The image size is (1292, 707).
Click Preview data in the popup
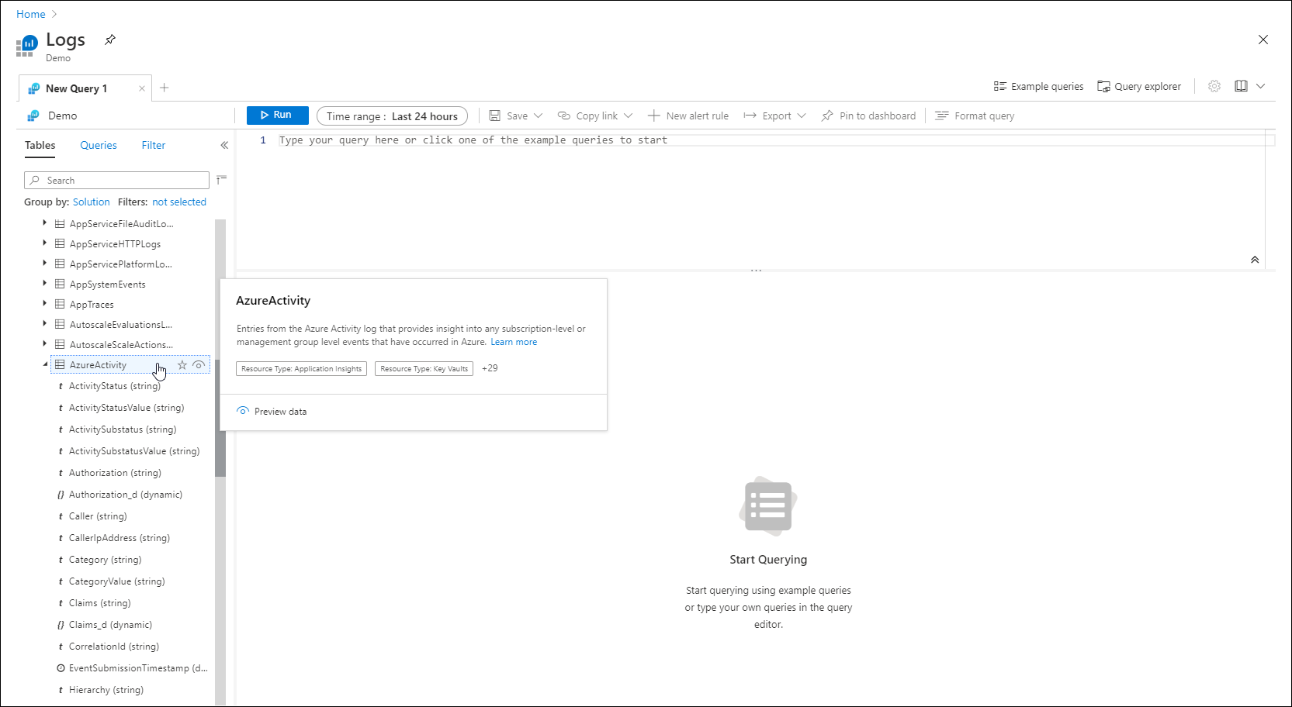click(272, 412)
